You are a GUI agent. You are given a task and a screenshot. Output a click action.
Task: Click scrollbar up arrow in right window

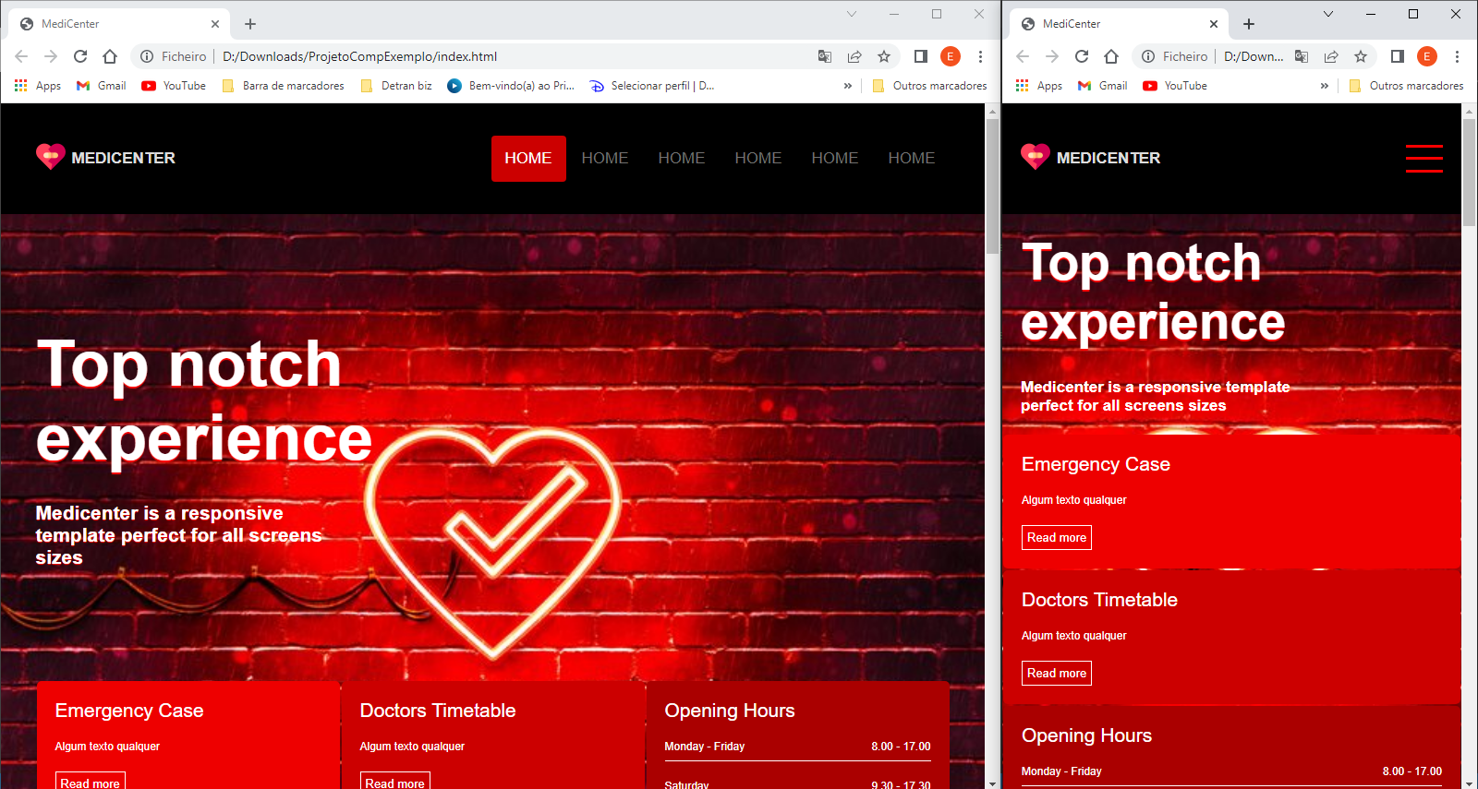[x=1469, y=111]
